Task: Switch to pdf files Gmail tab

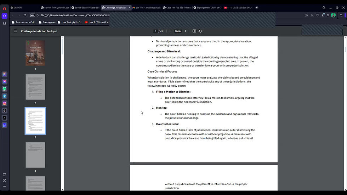Action: point(147,7)
